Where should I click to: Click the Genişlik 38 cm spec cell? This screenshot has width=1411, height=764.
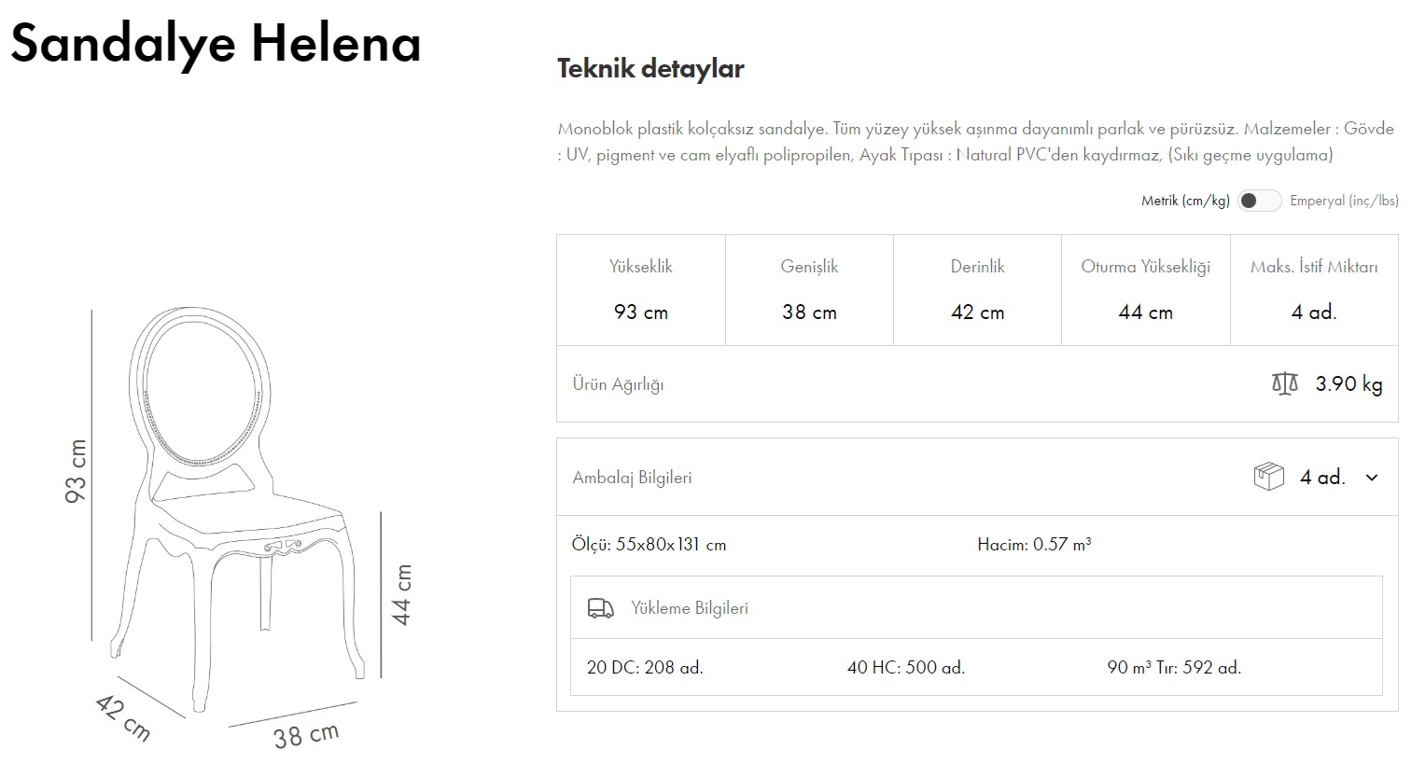tap(808, 289)
